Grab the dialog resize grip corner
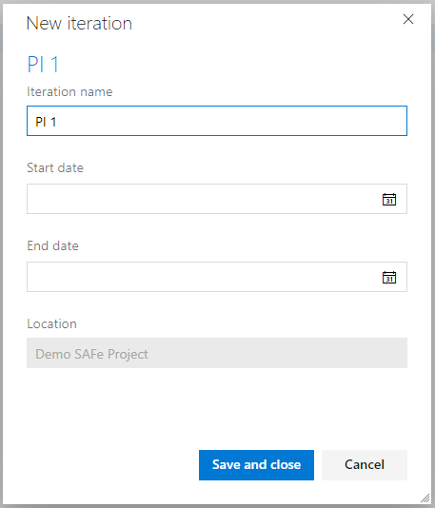Screen dimensions: 435x508 425,498
